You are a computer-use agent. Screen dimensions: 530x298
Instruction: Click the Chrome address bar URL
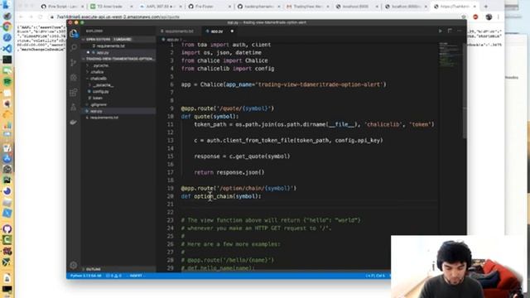coord(118,17)
